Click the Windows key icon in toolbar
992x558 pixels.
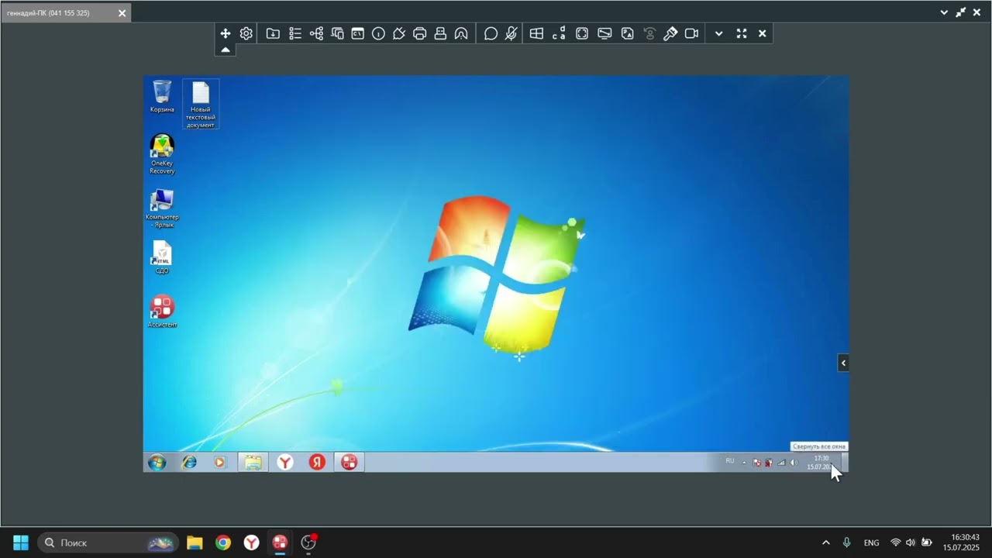536,33
